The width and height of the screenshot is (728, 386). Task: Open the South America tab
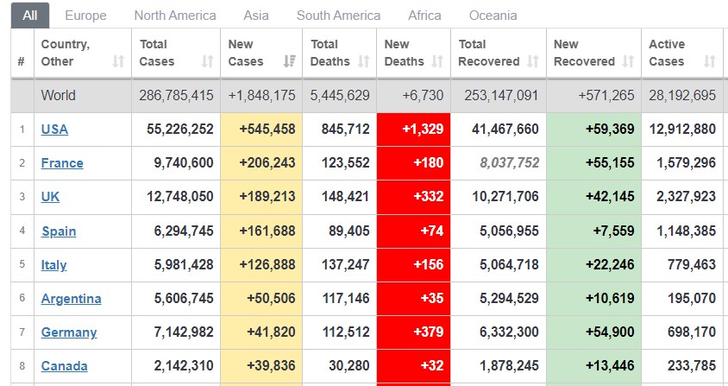click(338, 16)
